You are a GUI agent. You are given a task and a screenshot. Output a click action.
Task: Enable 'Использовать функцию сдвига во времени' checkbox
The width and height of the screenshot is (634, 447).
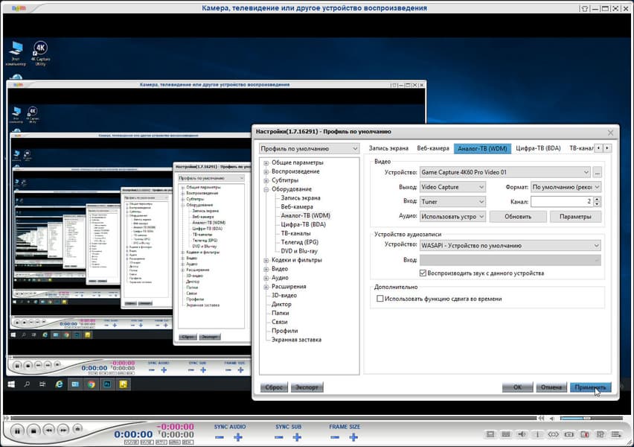point(380,299)
